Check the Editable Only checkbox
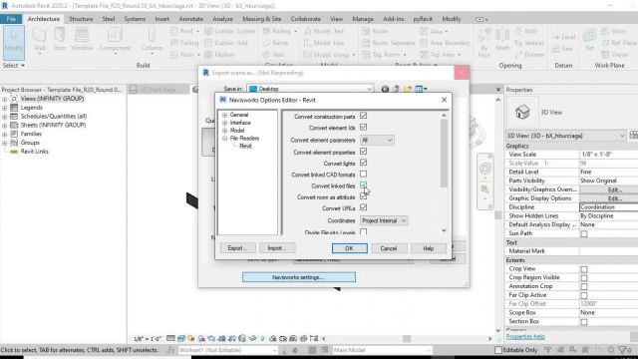Image resolution: width=638 pixels, height=359 pixels. 498,350
